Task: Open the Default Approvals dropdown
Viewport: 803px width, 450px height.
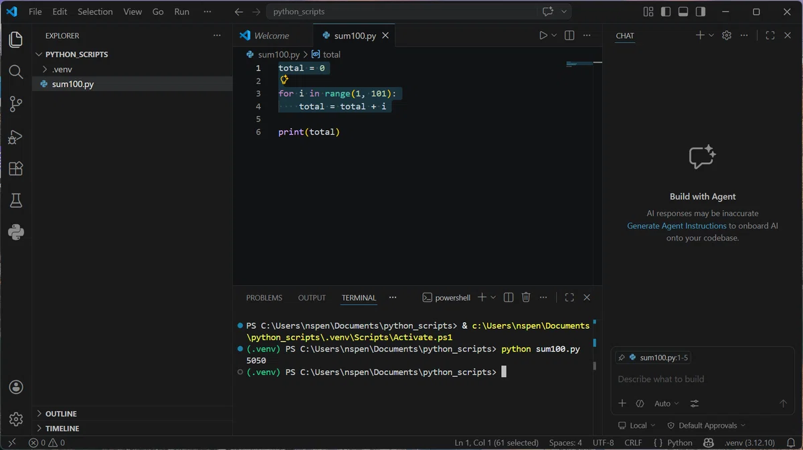Action: (x=707, y=425)
